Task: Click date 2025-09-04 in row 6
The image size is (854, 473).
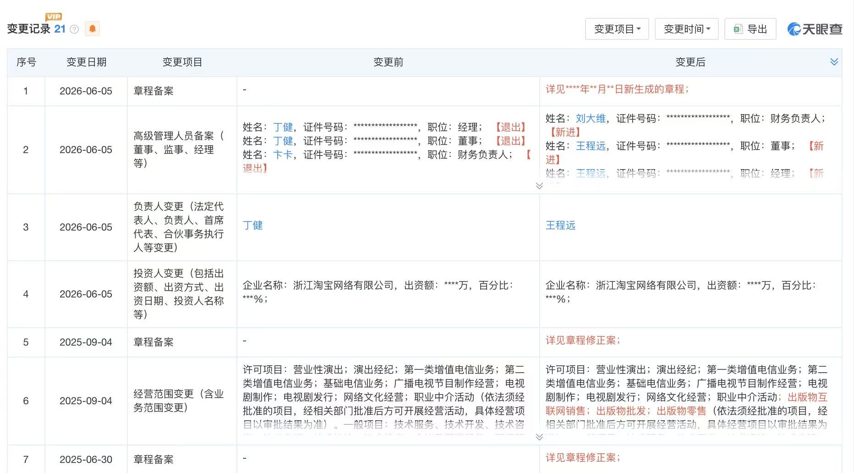Action: click(x=86, y=401)
